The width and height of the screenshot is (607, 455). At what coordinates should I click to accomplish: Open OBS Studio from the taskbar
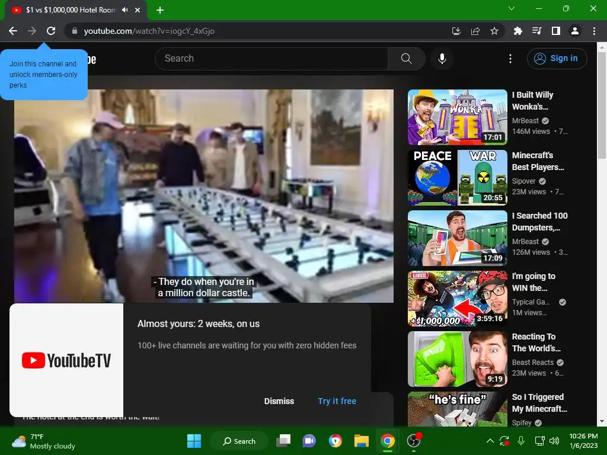(x=413, y=441)
